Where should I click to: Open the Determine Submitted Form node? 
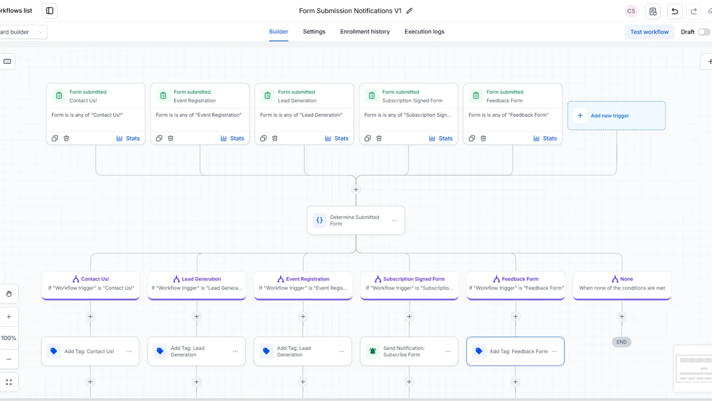click(x=356, y=221)
